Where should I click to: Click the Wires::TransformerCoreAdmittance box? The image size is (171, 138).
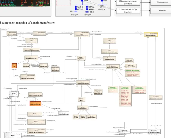[x=36, y=131]
